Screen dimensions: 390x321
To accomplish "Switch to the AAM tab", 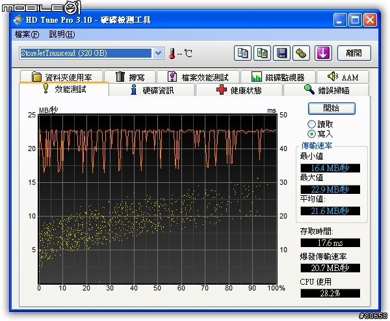I will coord(343,77).
